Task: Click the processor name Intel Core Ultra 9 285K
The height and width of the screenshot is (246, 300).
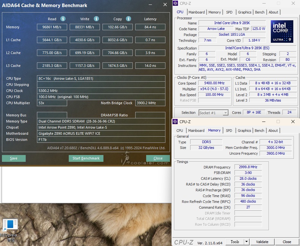Action: [232, 23]
